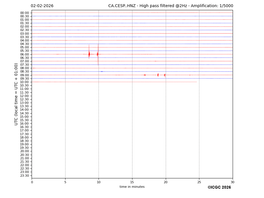
Task: Click the tall red spike near minute 10
Action: pyautogui.click(x=98, y=53)
